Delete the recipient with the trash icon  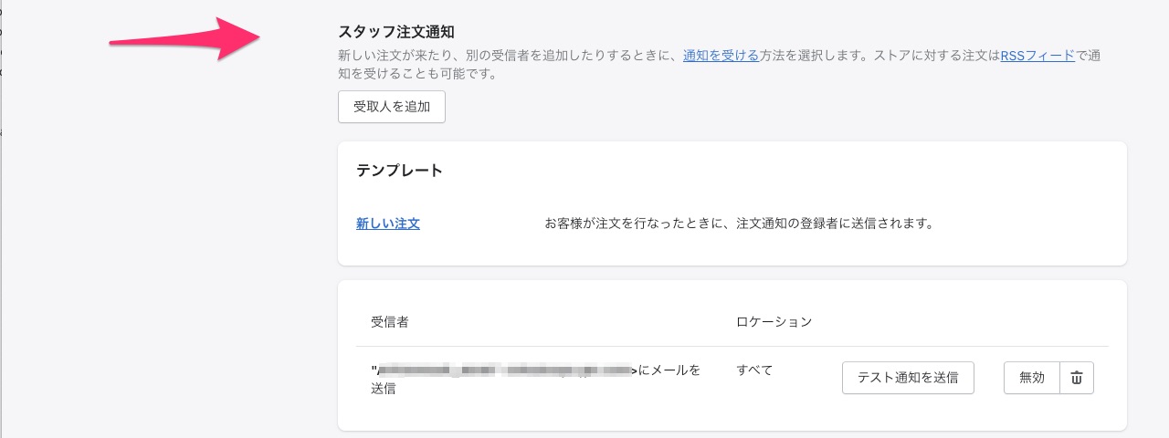(x=1077, y=378)
